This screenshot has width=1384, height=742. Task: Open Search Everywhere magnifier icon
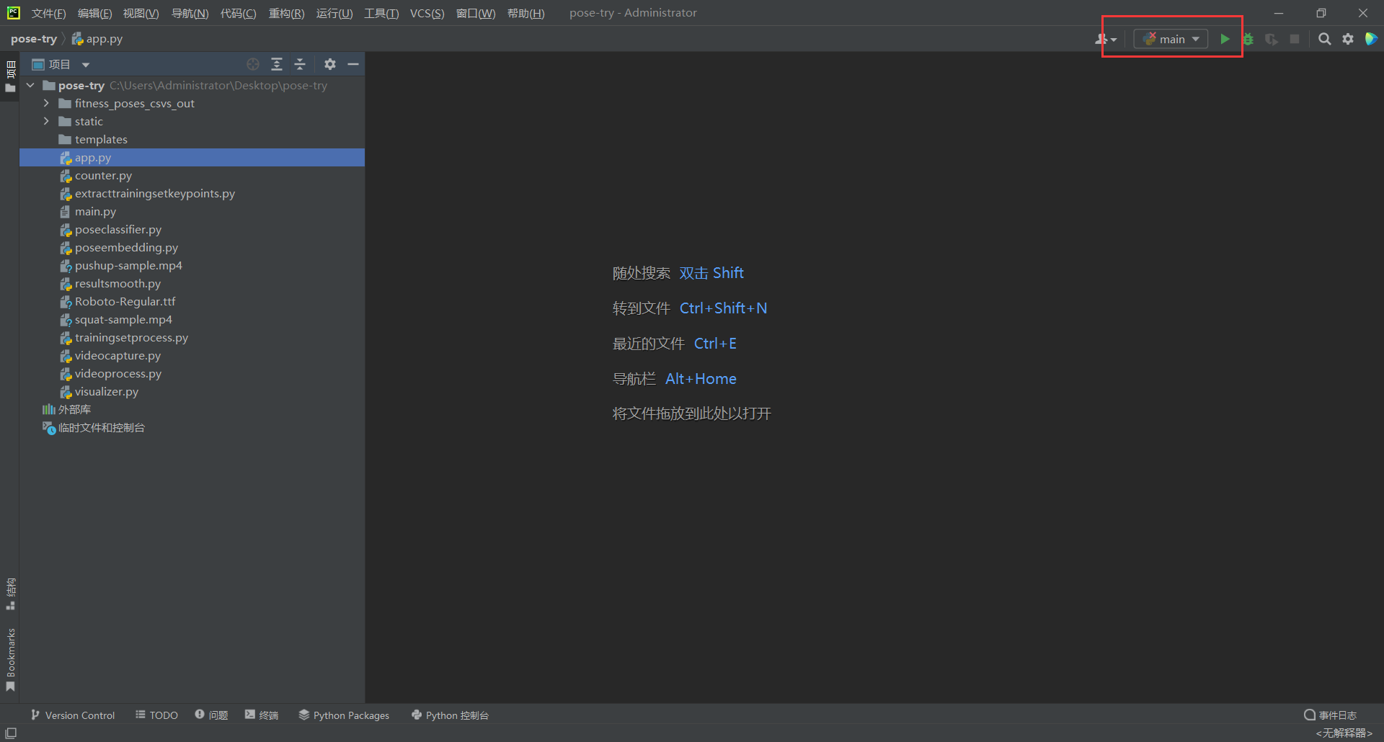tap(1324, 39)
